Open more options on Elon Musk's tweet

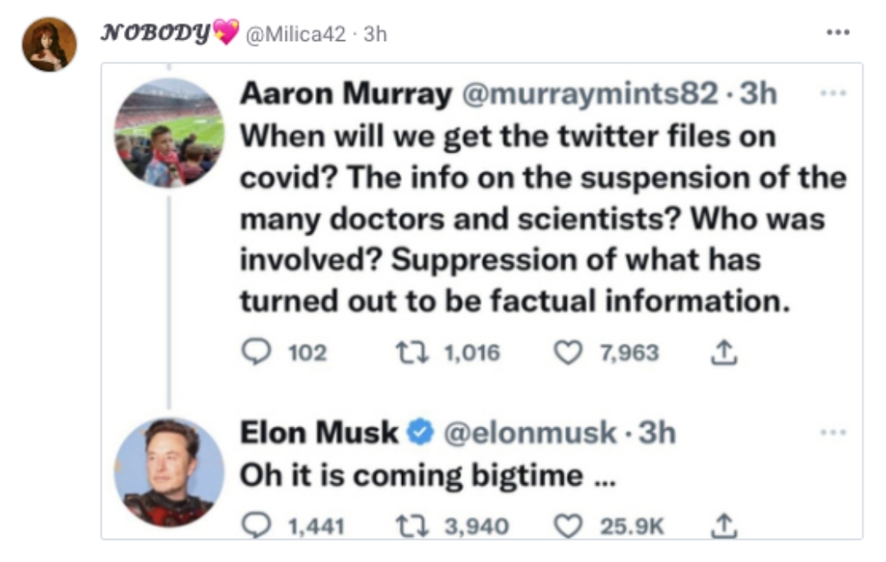tap(833, 431)
